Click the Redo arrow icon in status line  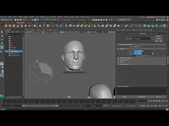26,20
